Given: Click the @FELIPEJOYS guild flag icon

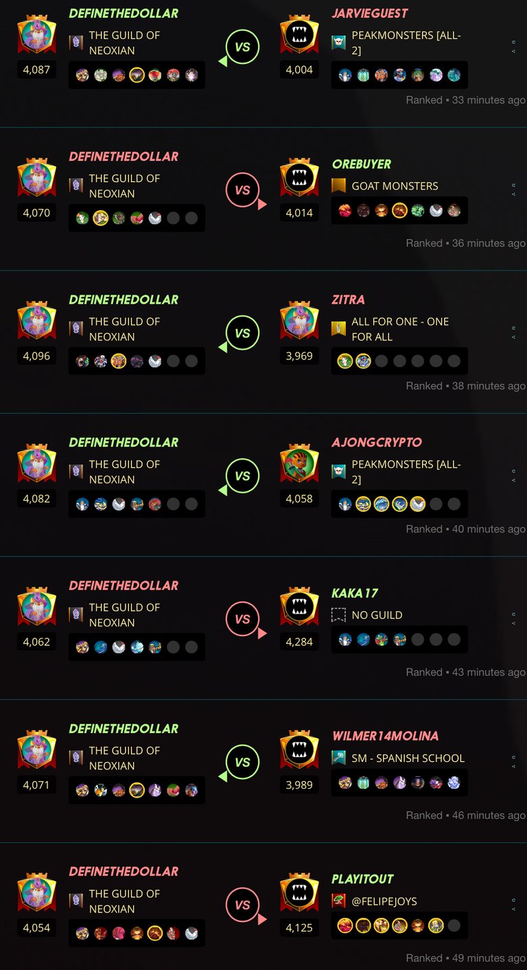Looking at the screenshot, I should 338,901.
